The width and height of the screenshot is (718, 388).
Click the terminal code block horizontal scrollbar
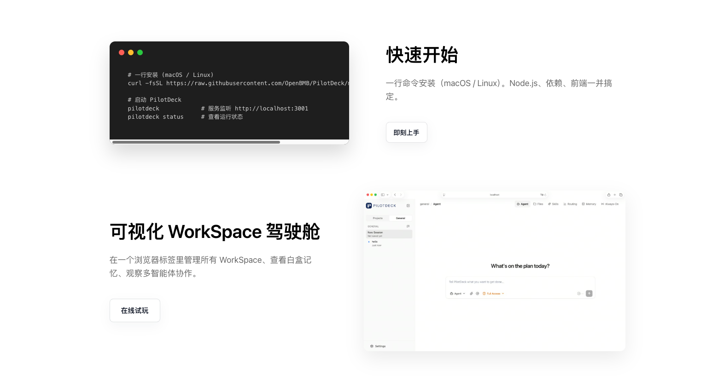[x=196, y=142]
